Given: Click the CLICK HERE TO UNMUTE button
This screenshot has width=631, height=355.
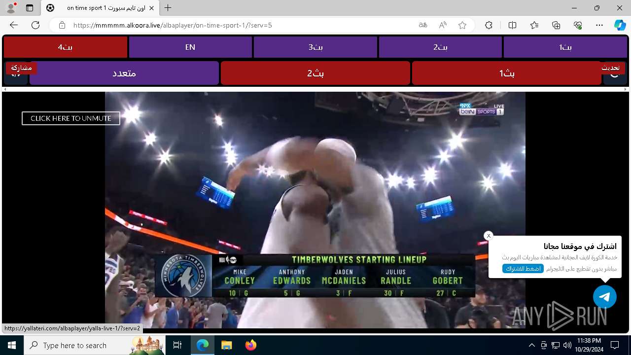Looking at the screenshot, I should coord(71,118).
